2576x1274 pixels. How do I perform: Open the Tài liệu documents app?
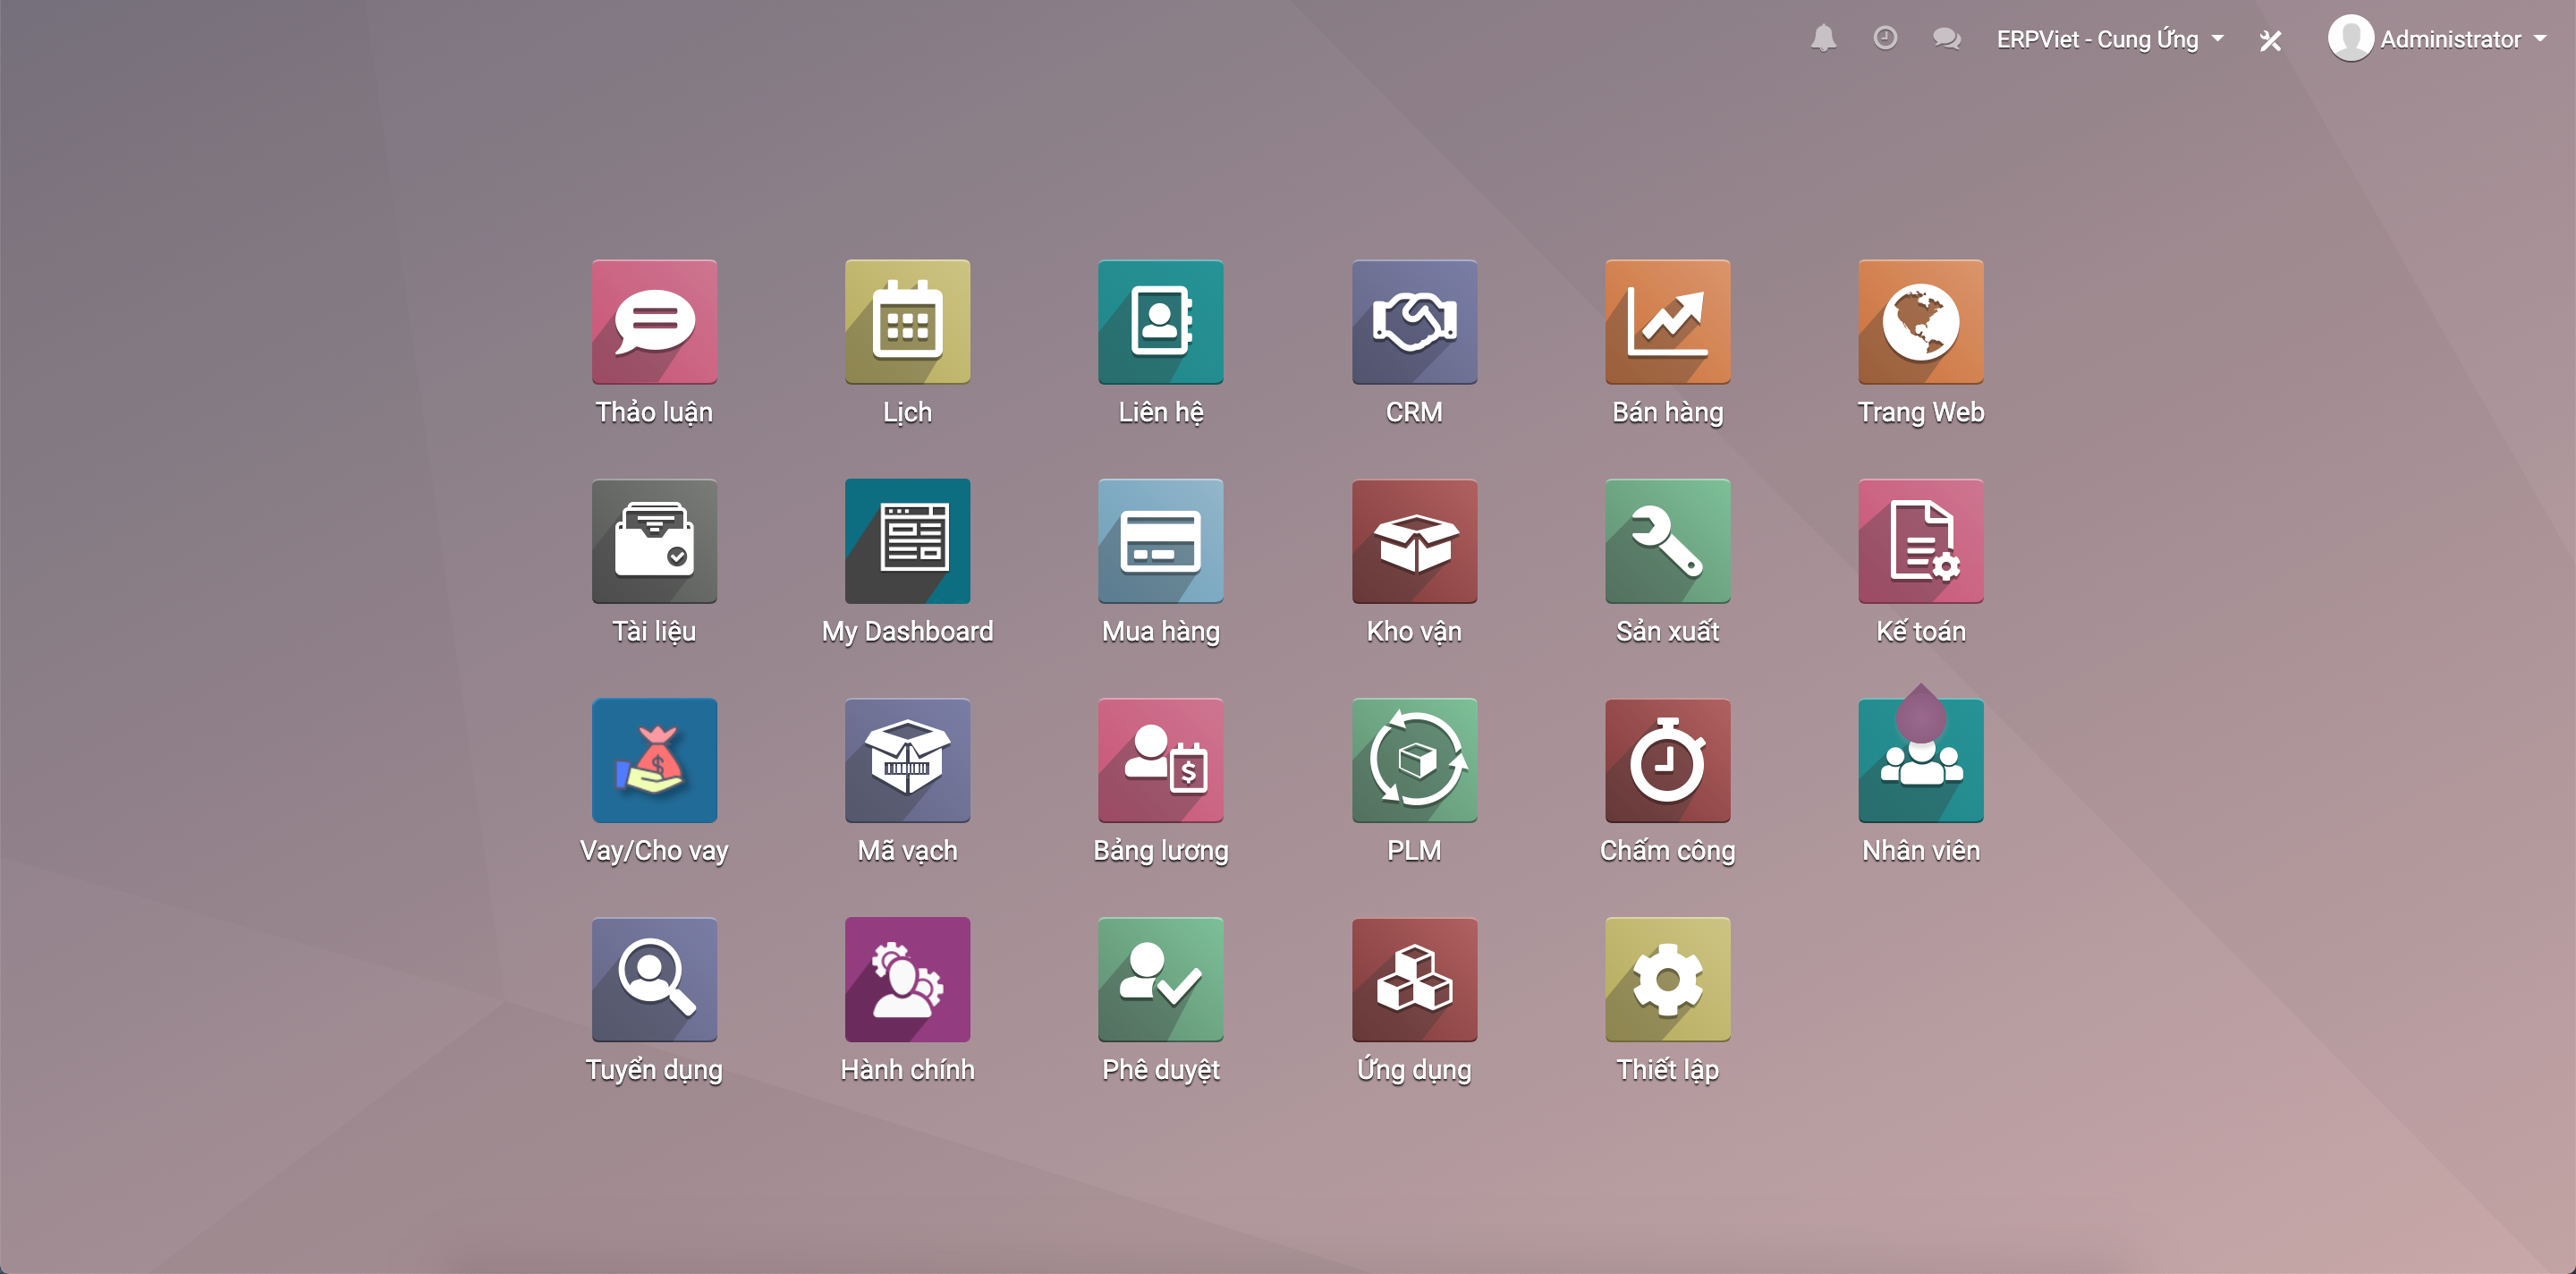(654, 541)
